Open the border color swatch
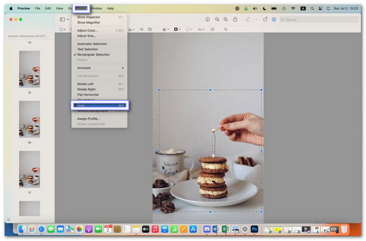Viewport: 366px width, 241px height. pyautogui.click(x=177, y=29)
